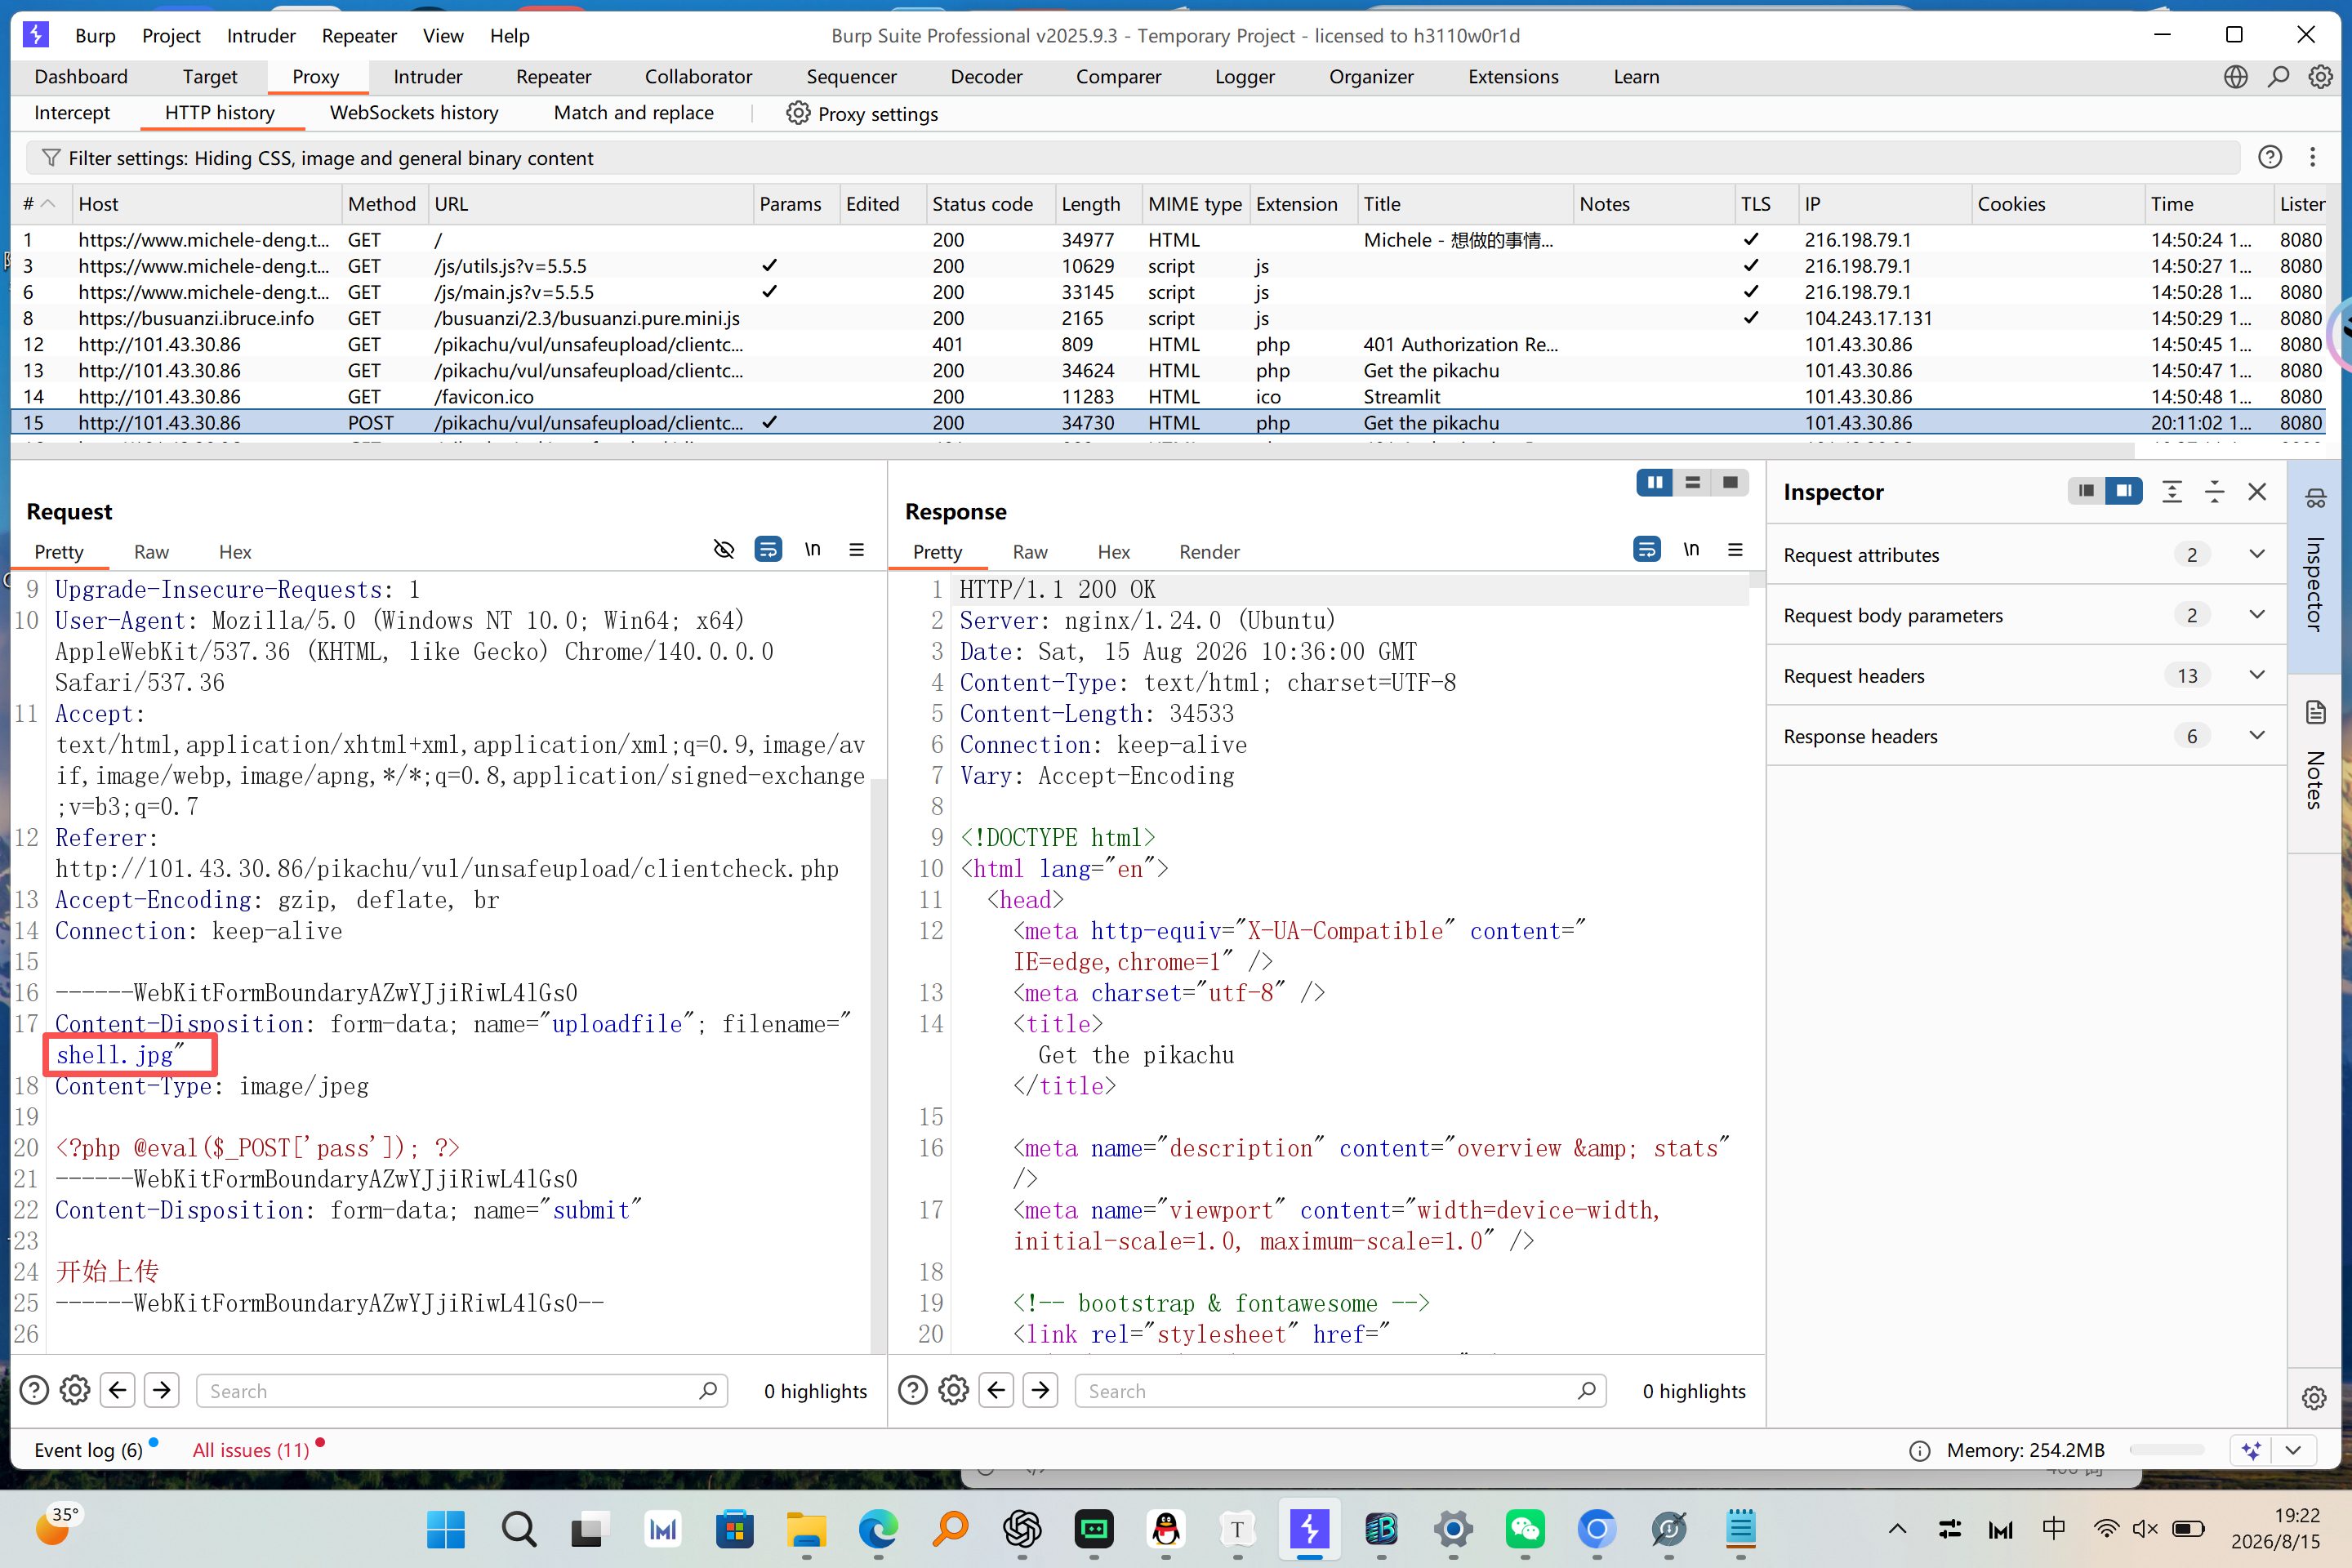Expand the Response headers section
Screen dimensions: 2352x1568
click(x=2026, y=736)
